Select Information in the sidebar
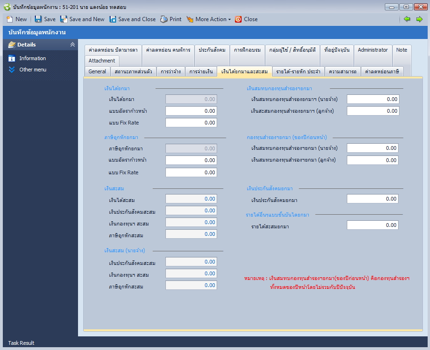 pyautogui.click(x=32, y=58)
